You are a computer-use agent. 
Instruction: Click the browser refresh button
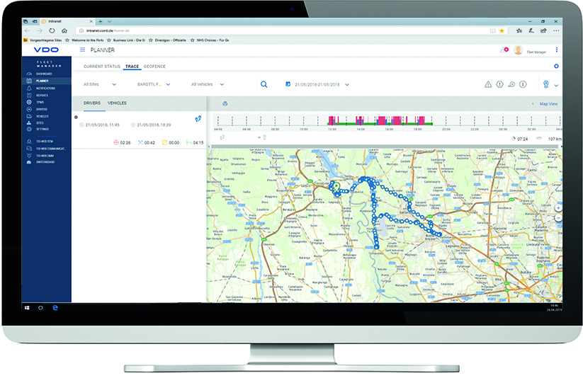click(x=52, y=30)
